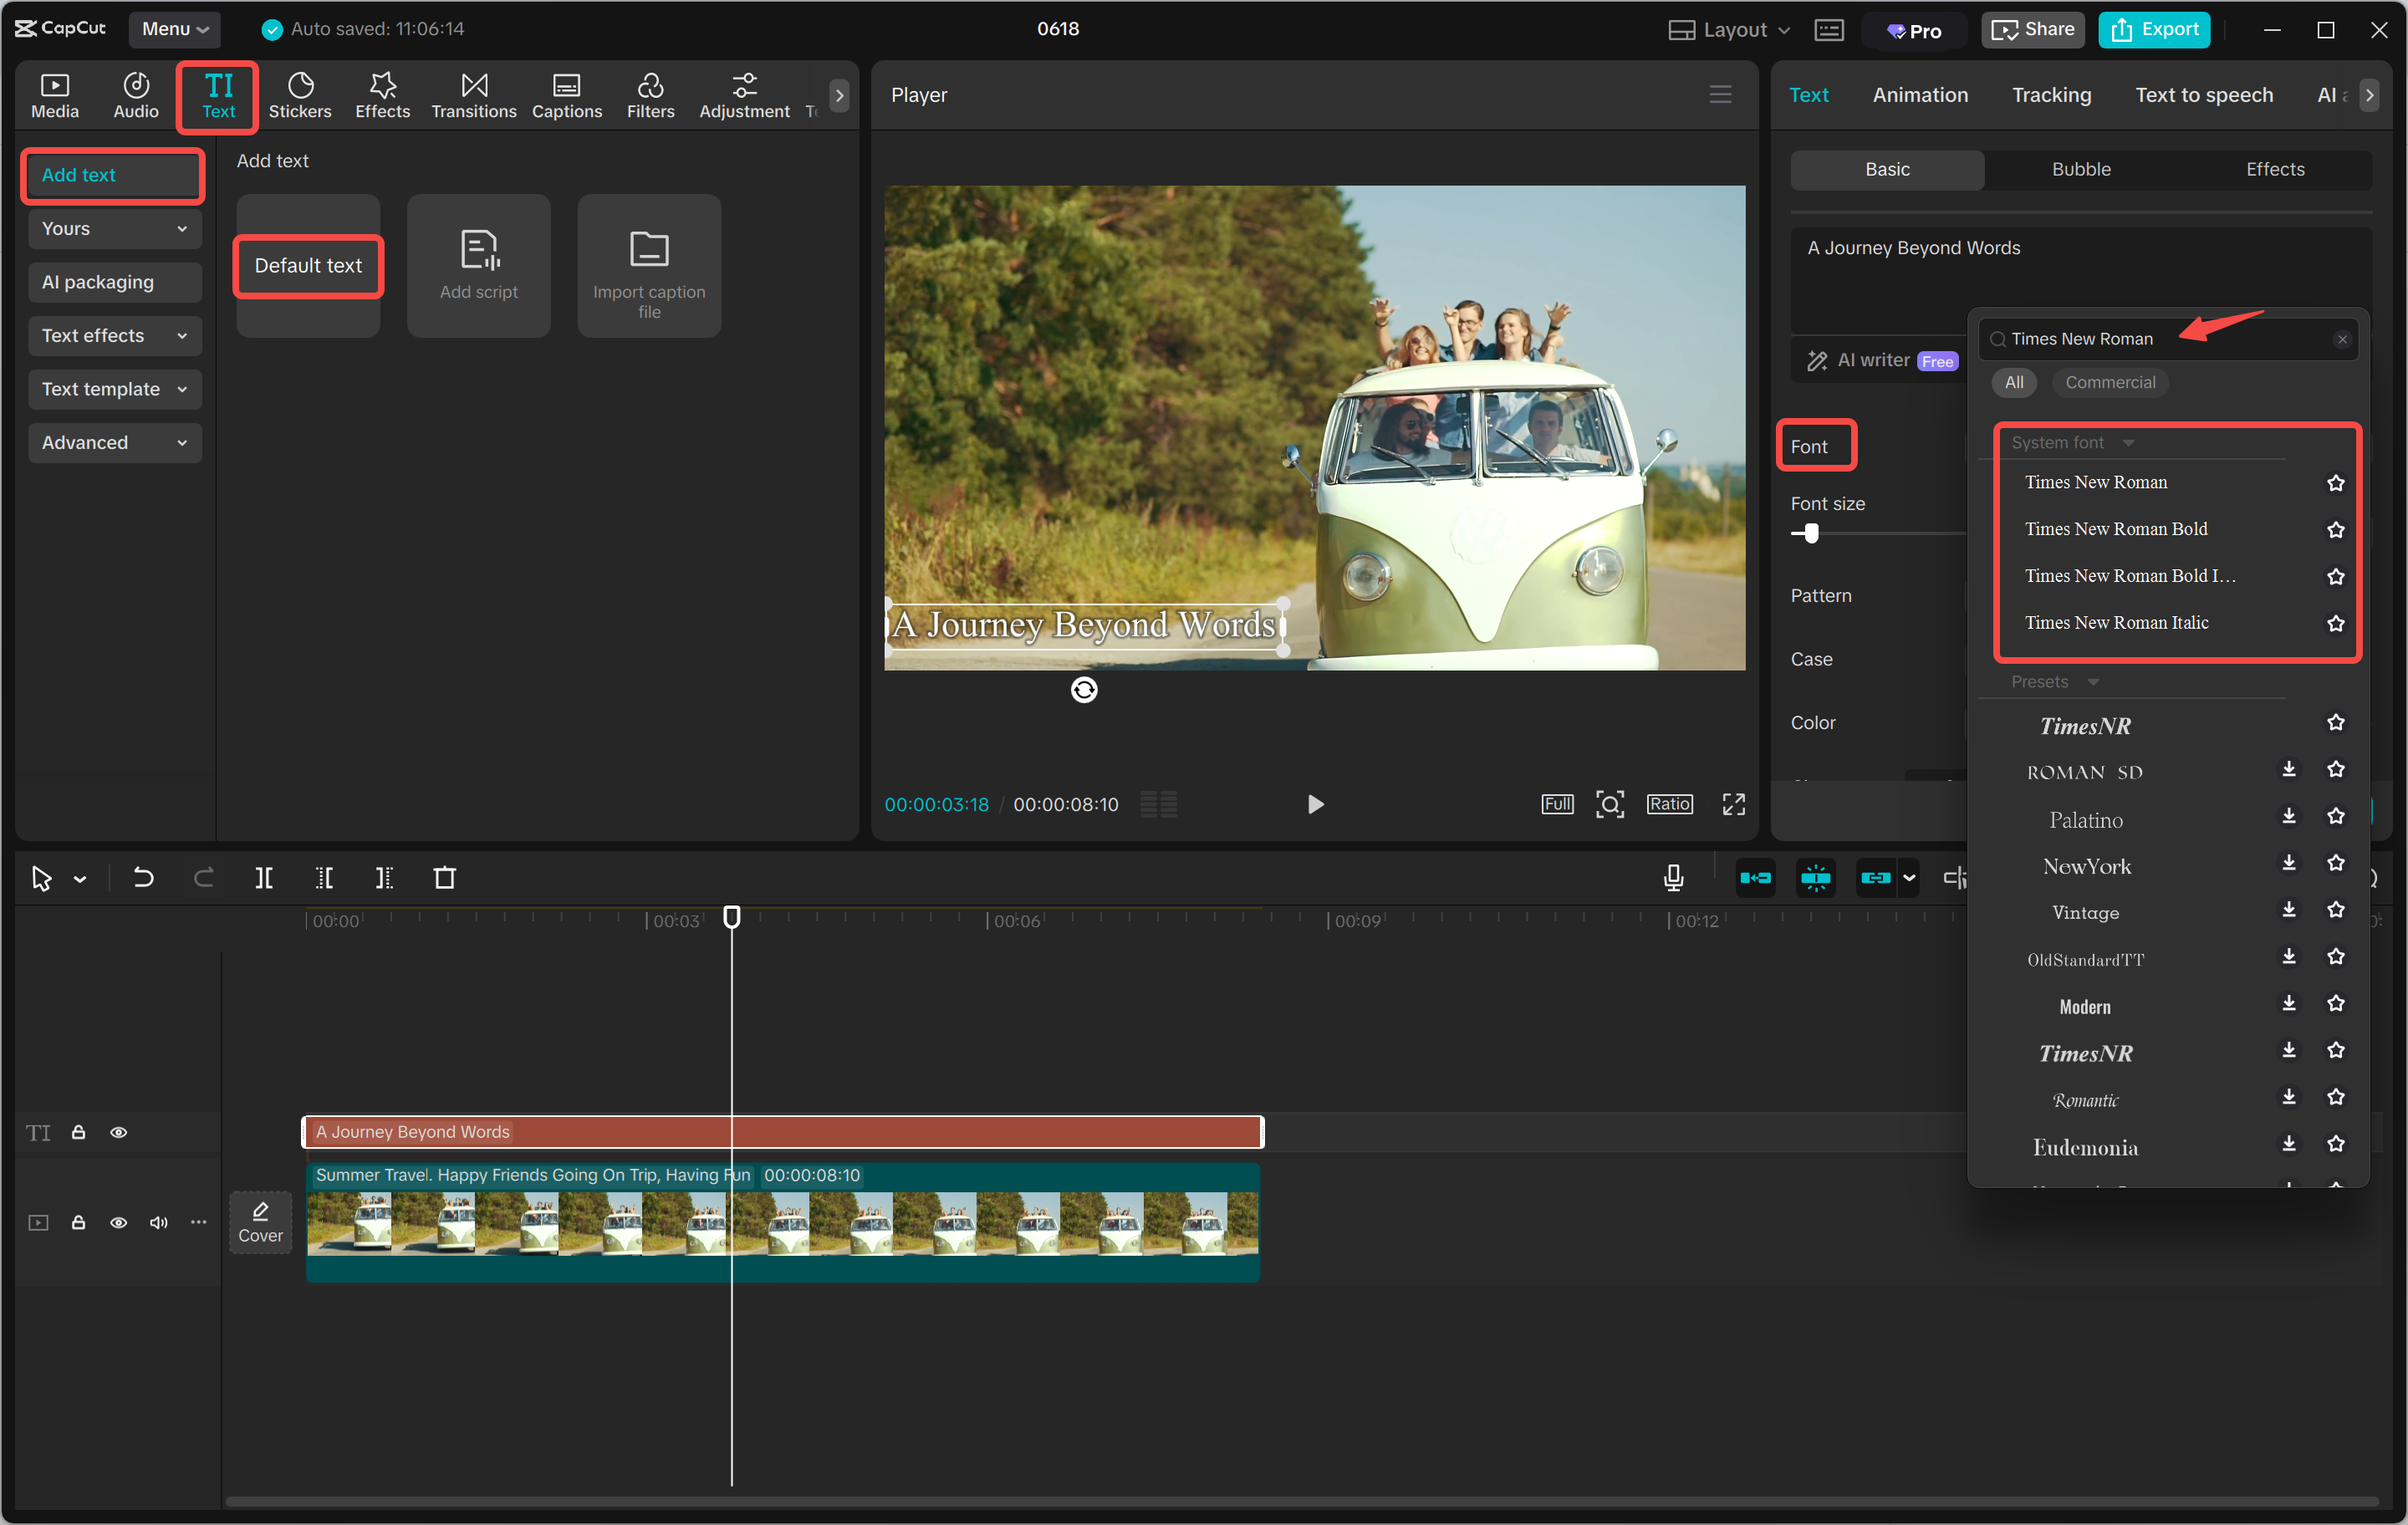Play the video in the Player

click(1315, 803)
